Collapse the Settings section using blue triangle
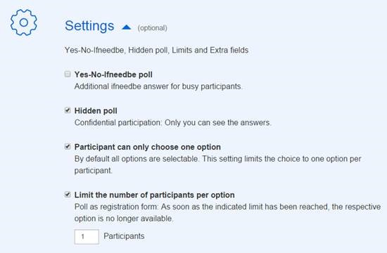The width and height of the screenshot is (387, 253). [127, 27]
